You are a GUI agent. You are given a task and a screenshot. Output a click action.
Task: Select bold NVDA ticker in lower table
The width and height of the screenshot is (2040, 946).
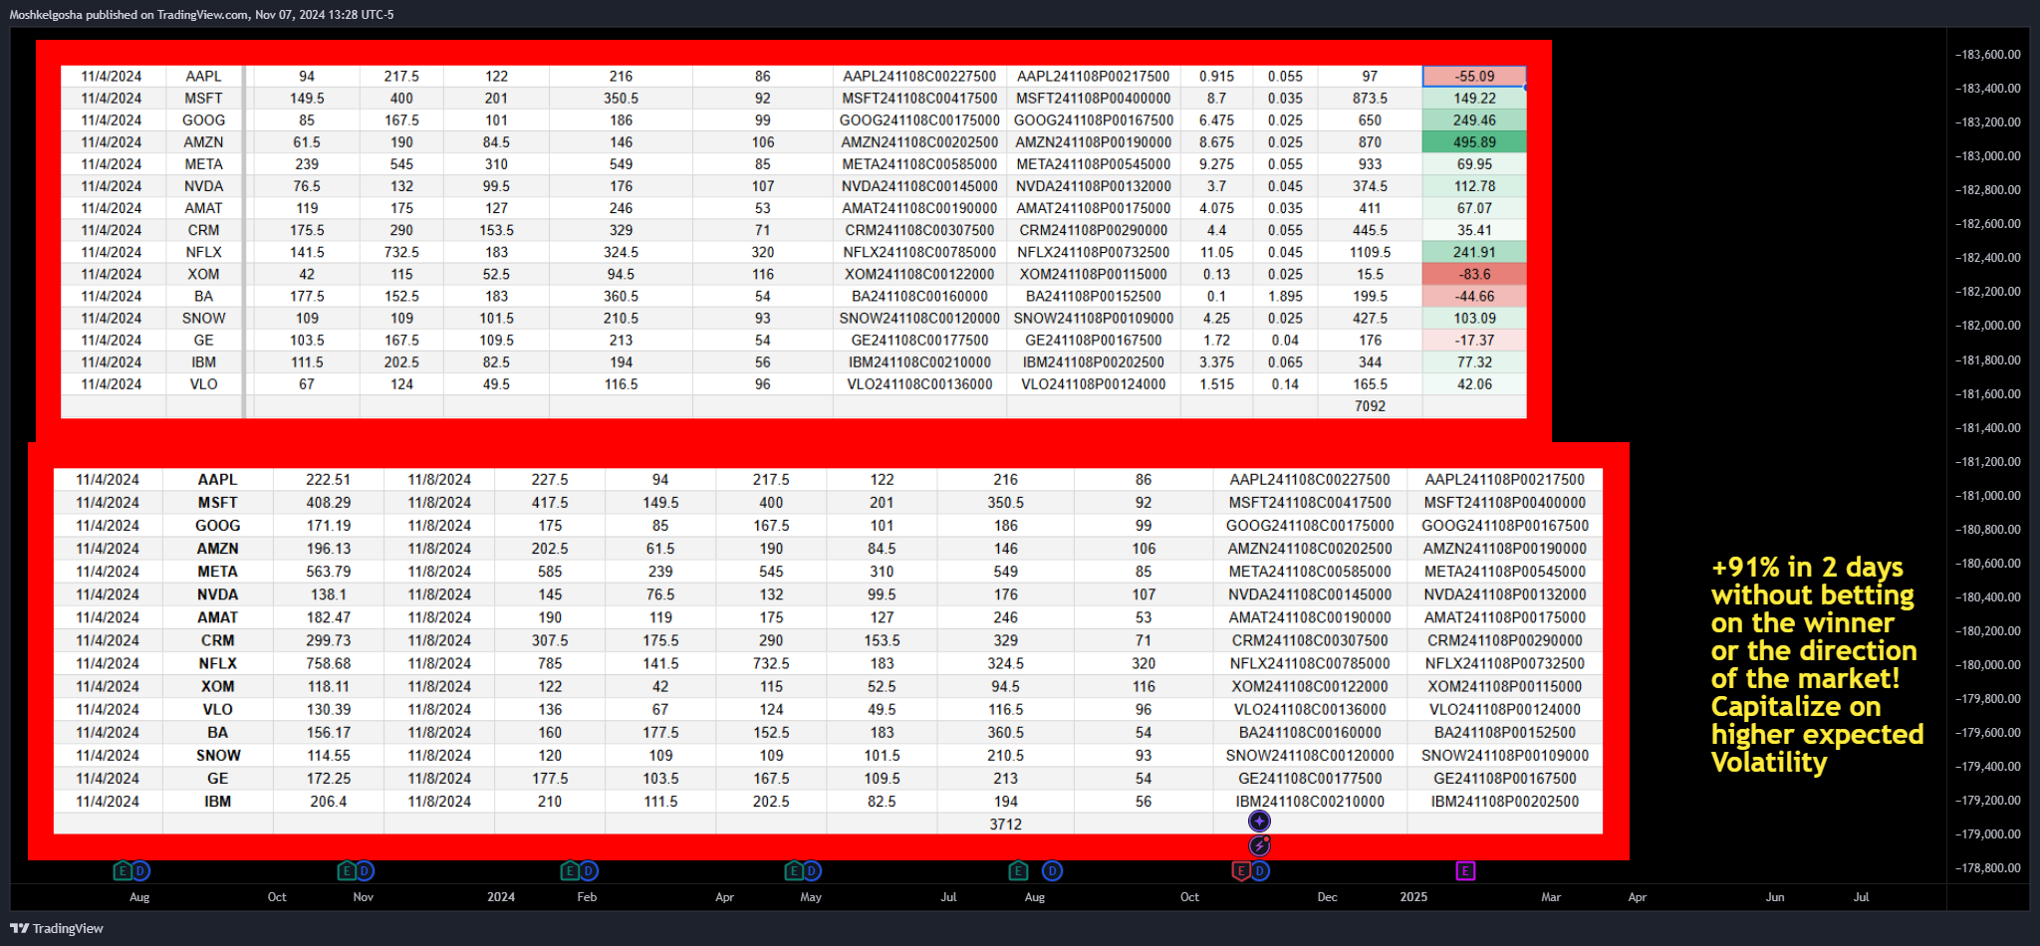pos(217,594)
